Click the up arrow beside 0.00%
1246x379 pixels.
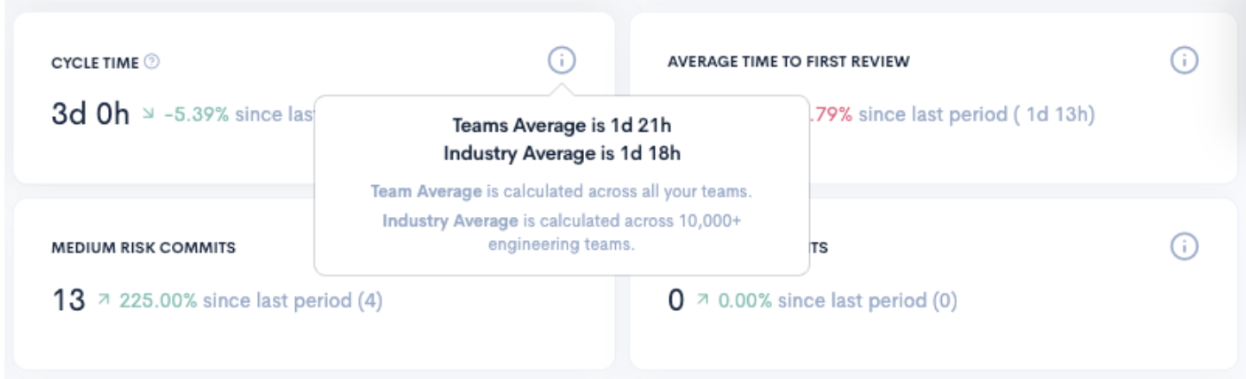tap(702, 302)
